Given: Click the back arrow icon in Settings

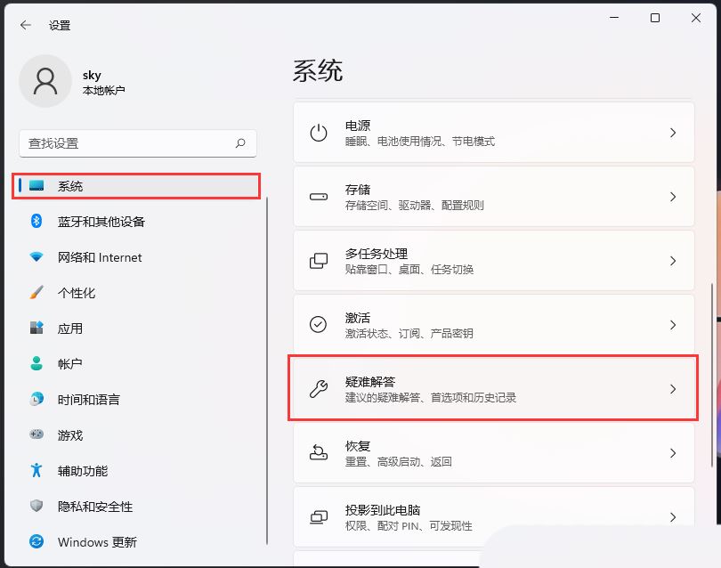Looking at the screenshot, I should [x=25, y=26].
